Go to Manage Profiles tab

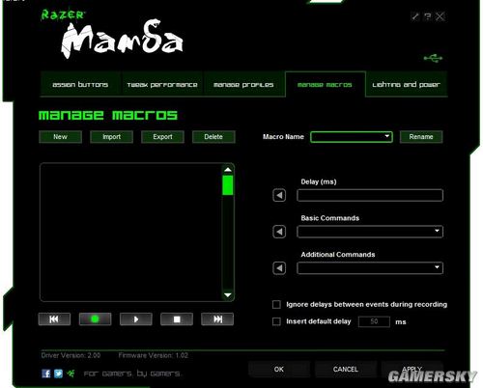[x=243, y=85]
